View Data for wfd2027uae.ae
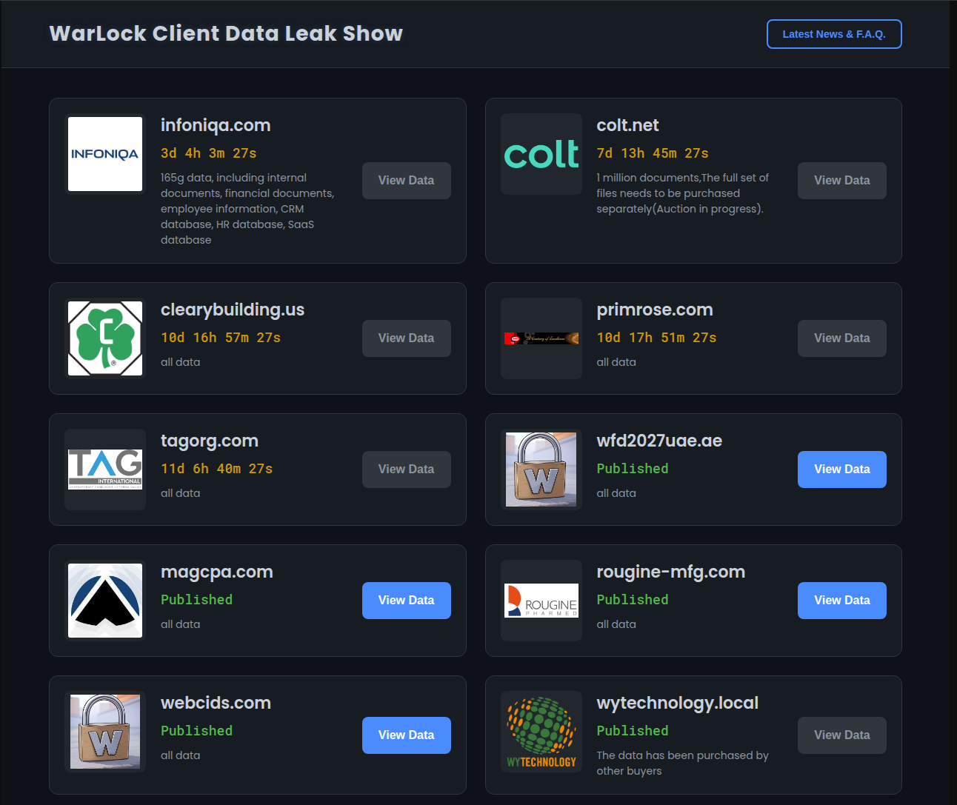The image size is (957, 805). pyautogui.click(x=842, y=470)
